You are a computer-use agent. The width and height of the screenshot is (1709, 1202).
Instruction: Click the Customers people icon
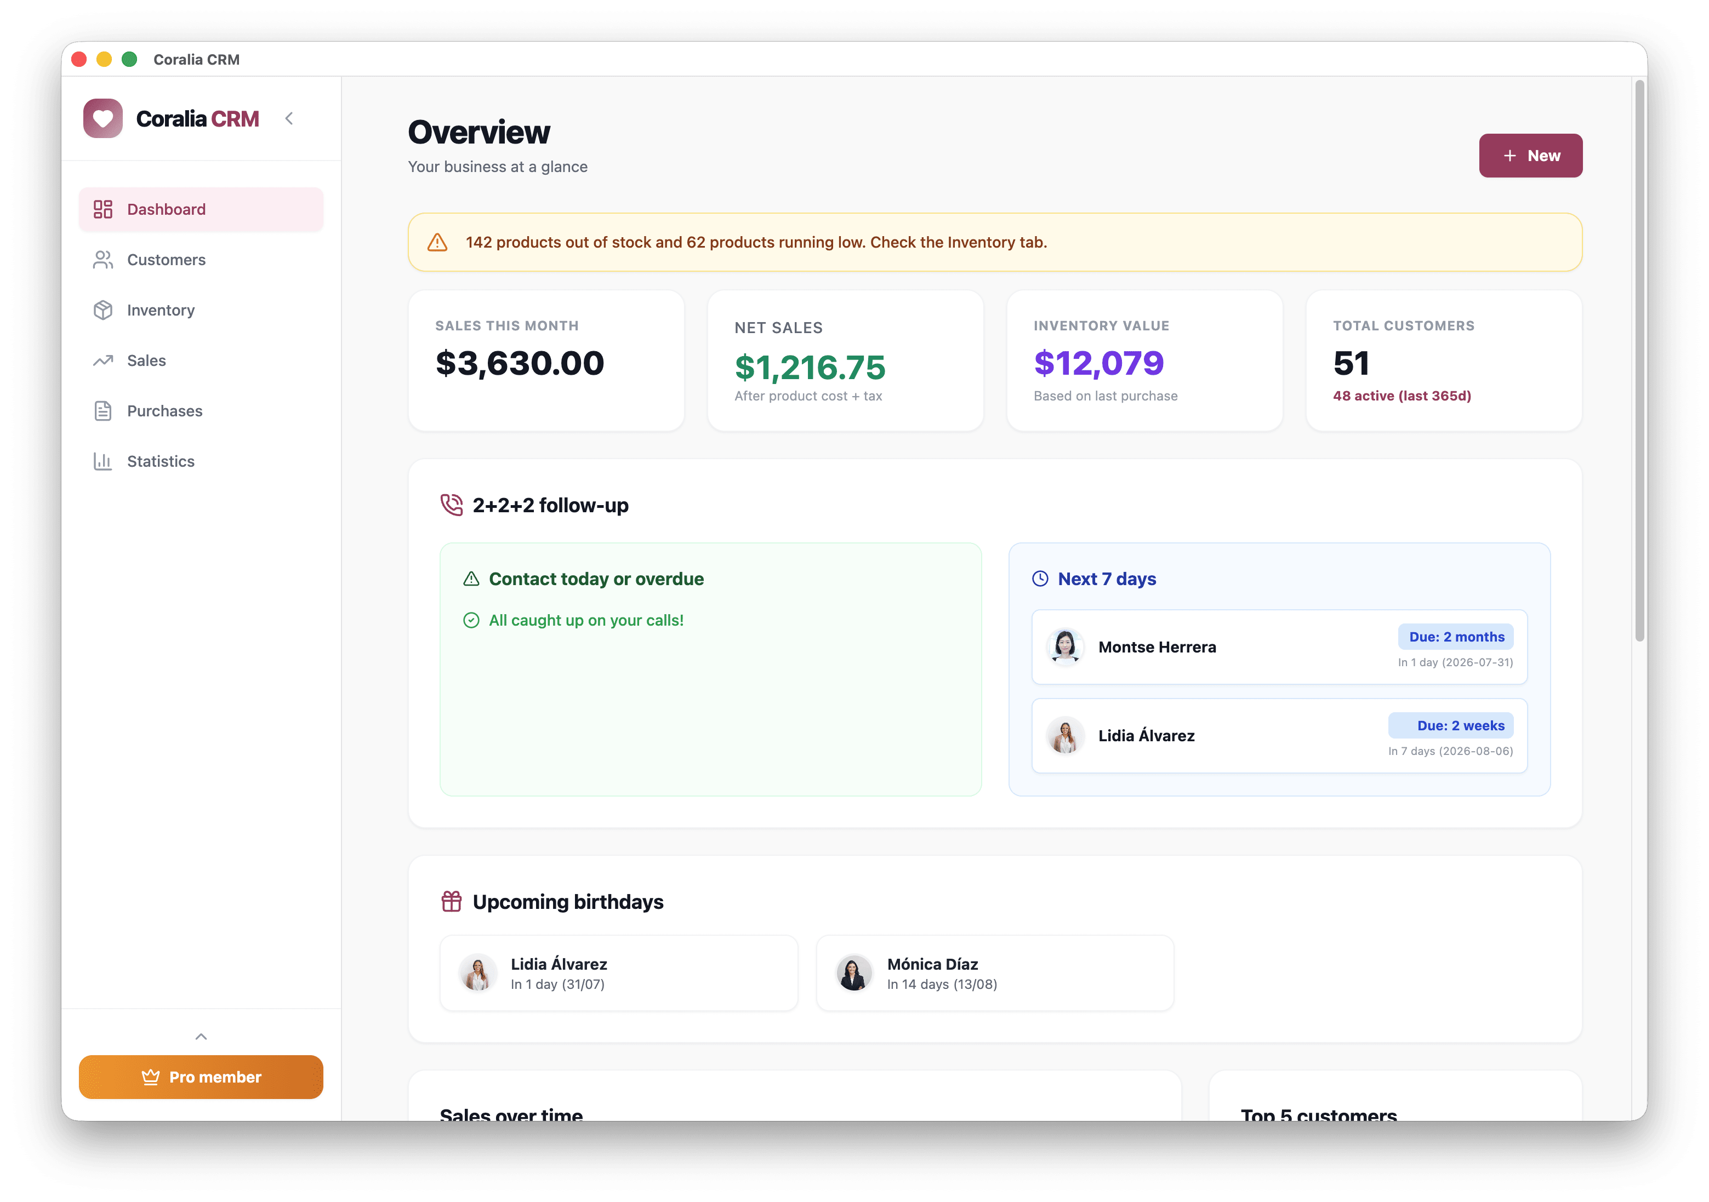tap(102, 260)
